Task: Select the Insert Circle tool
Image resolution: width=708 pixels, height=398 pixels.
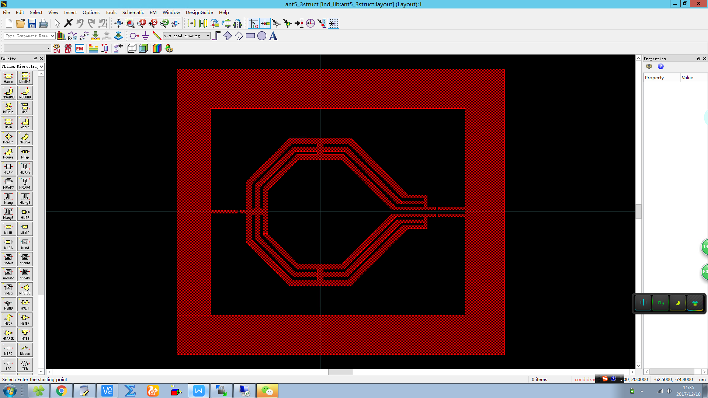Action: pyautogui.click(x=262, y=36)
